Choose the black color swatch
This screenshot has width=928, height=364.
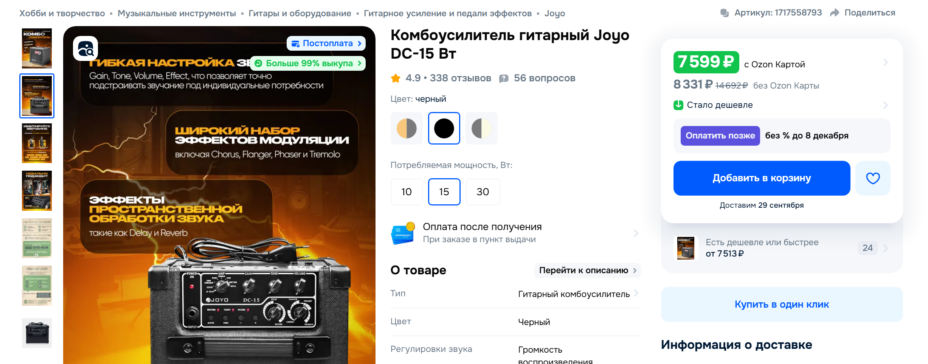click(x=444, y=128)
